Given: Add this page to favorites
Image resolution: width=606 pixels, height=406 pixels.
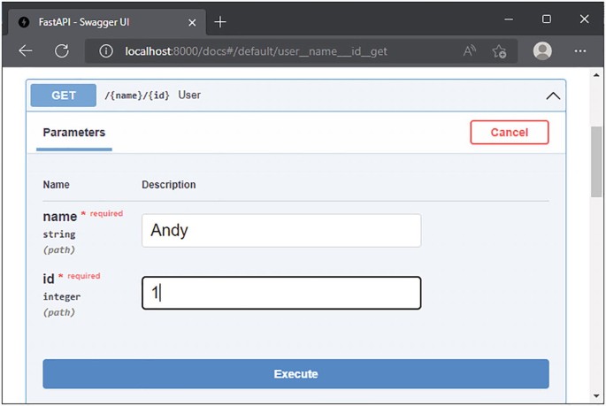Looking at the screenshot, I should 499,51.
